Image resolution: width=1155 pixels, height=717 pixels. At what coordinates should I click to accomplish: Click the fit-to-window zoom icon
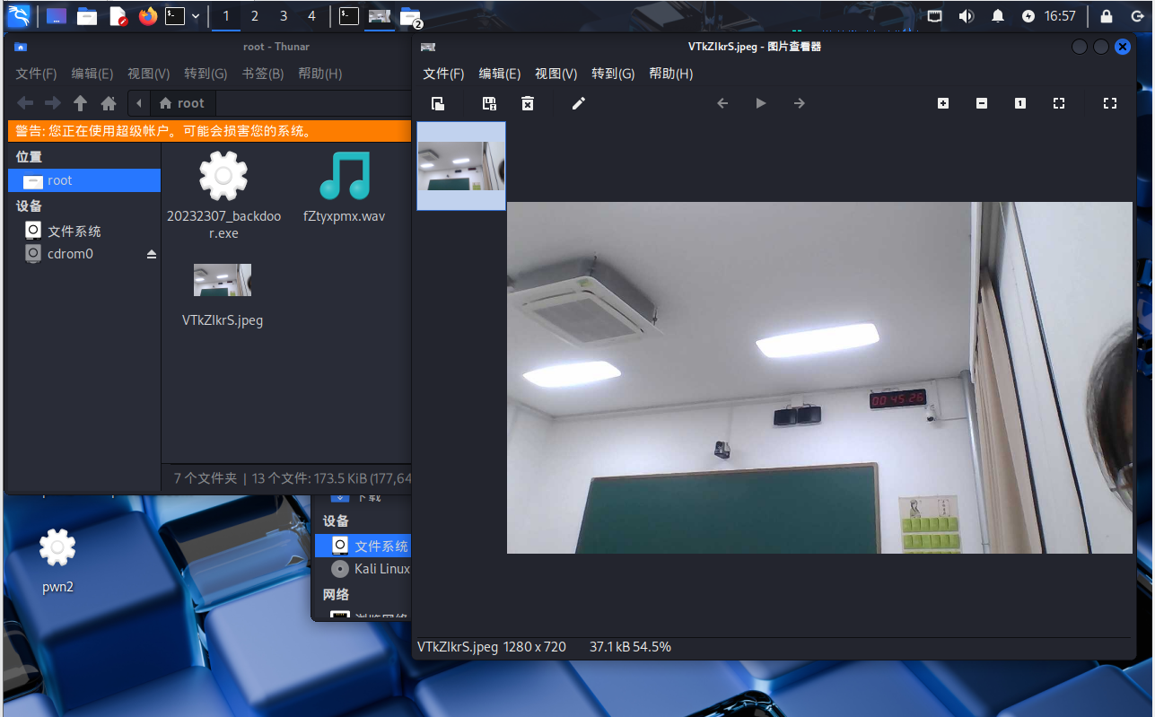click(1059, 103)
